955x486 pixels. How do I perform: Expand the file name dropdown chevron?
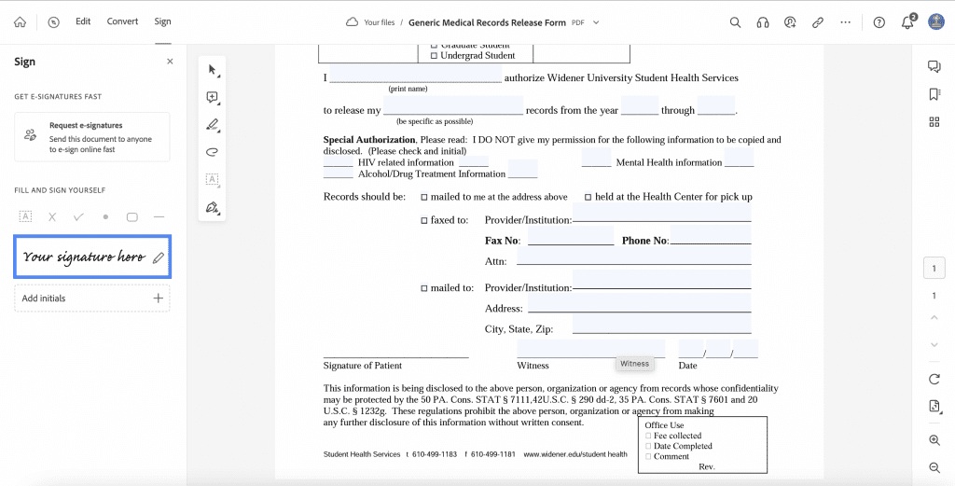pyautogui.click(x=596, y=22)
